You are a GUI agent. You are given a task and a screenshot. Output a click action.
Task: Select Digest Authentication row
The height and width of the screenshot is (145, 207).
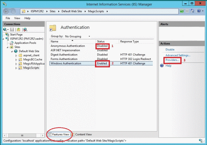101,54
